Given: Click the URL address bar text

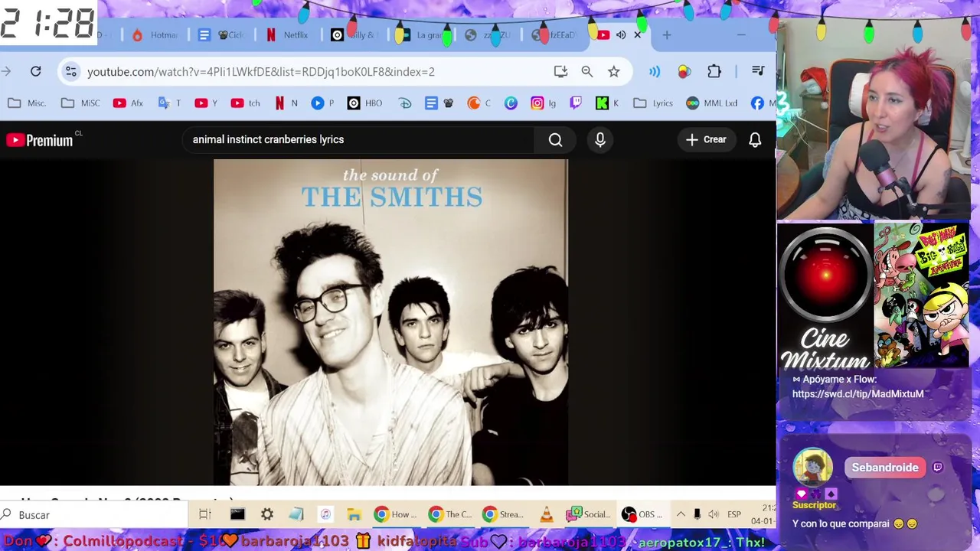Looking at the screenshot, I should click(260, 71).
